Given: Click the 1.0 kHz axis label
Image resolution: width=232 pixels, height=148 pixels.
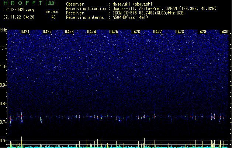Looking at the screenshot, I should [x=3, y=67].
